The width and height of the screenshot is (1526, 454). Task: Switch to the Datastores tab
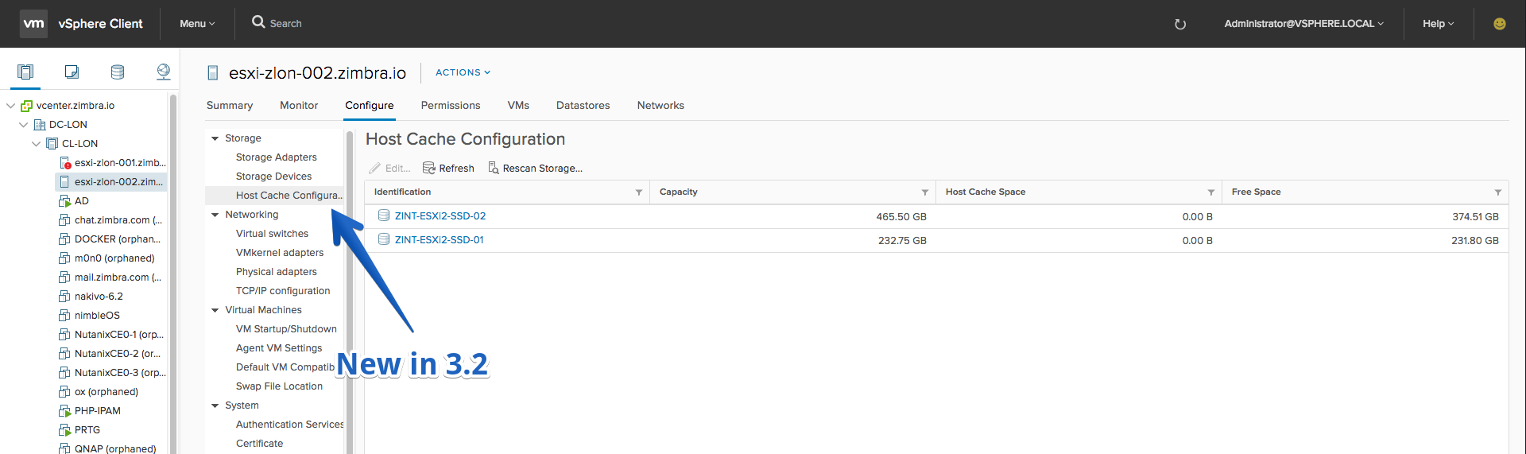click(583, 105)
